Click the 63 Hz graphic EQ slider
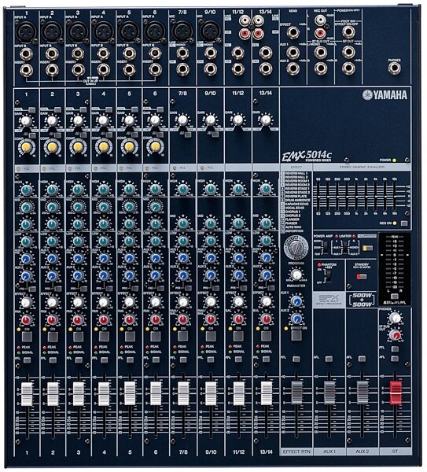This screenshot has width=427, height=472. pyautogui.click(x=318, y=197)
